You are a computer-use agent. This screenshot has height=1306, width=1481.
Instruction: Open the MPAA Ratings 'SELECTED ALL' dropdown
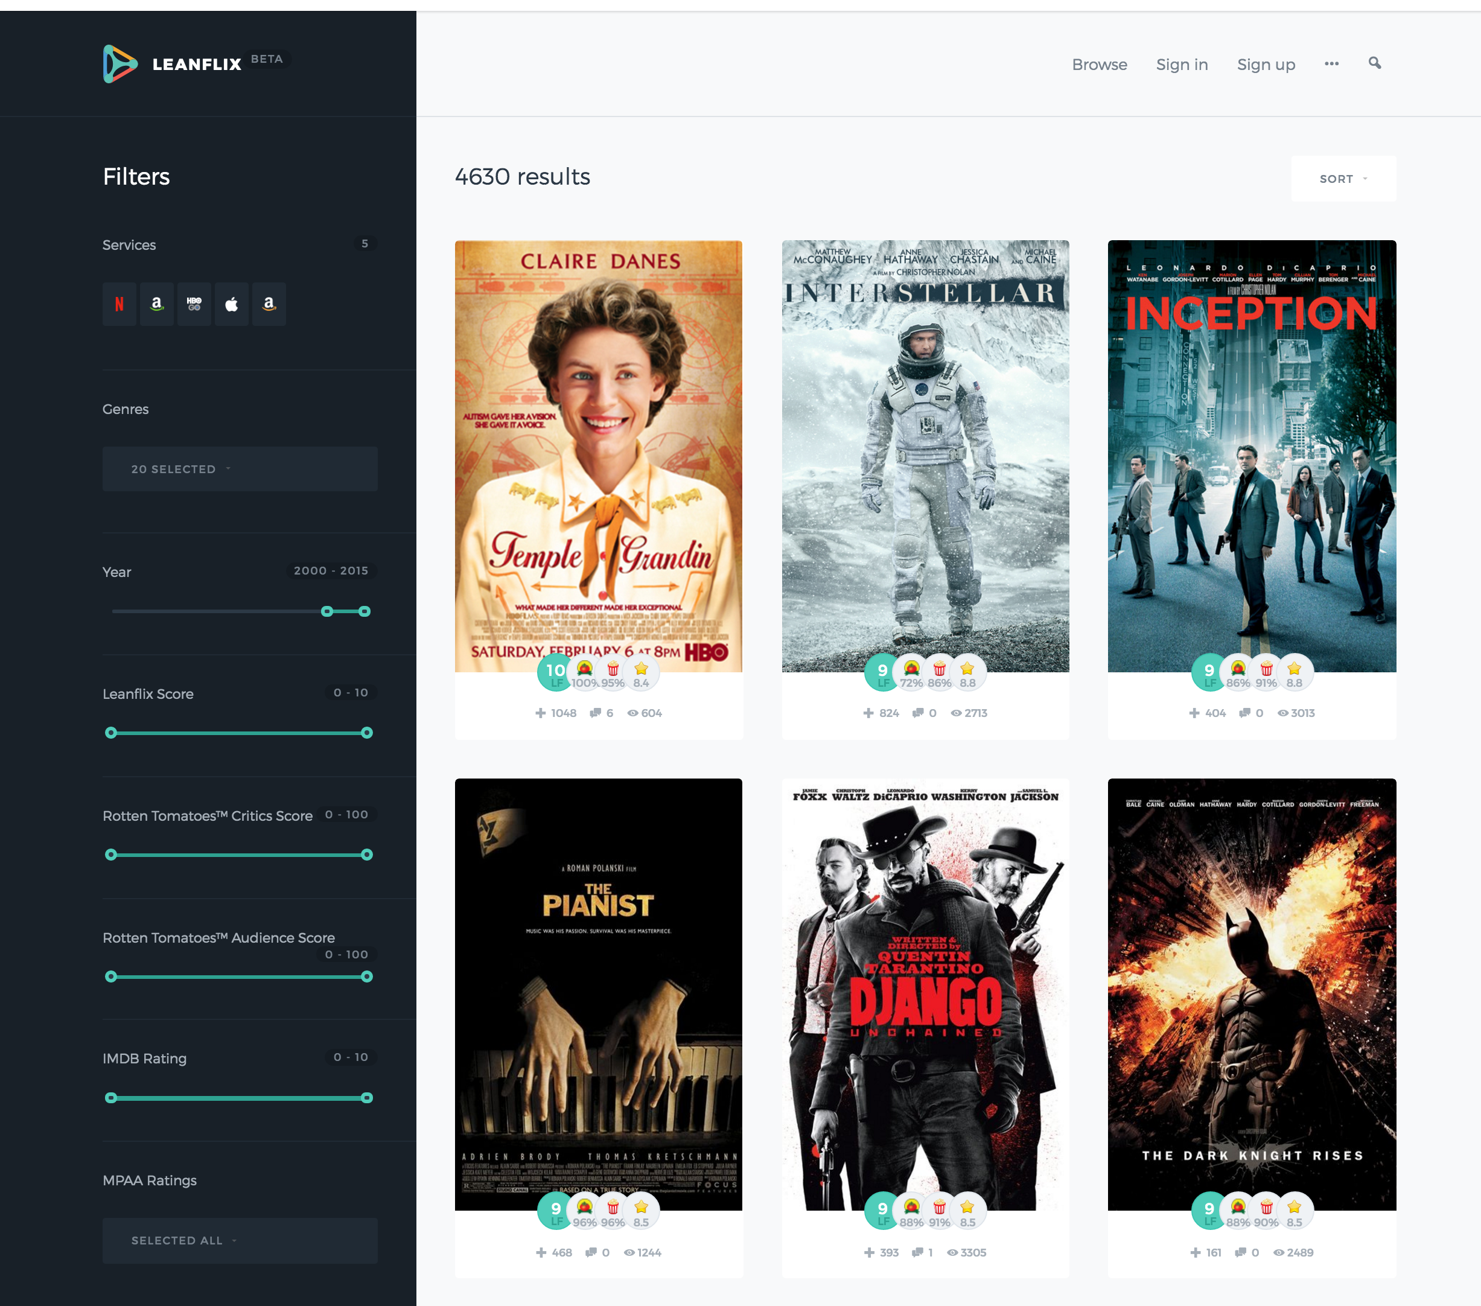tap(240, 1240)
